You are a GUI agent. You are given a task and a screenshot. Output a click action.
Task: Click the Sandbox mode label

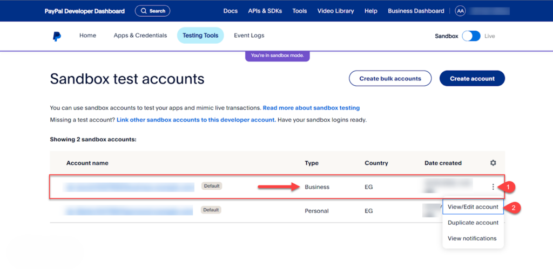446,36
